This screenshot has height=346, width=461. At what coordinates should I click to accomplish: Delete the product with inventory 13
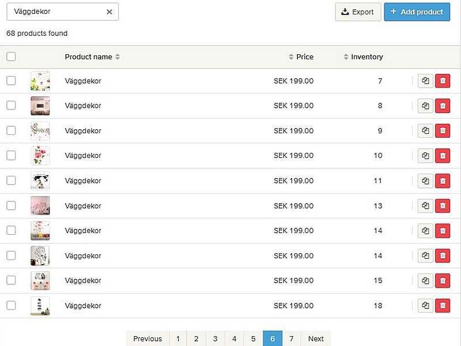click(443, 206)
